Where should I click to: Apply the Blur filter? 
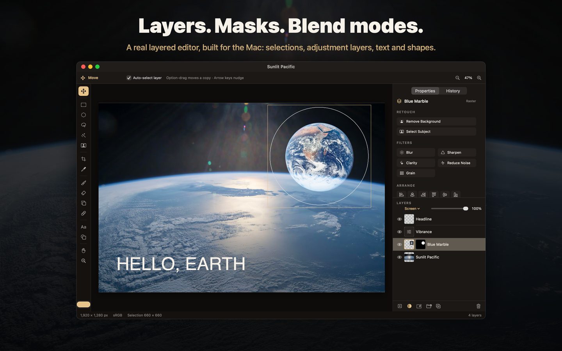(416, 152)
